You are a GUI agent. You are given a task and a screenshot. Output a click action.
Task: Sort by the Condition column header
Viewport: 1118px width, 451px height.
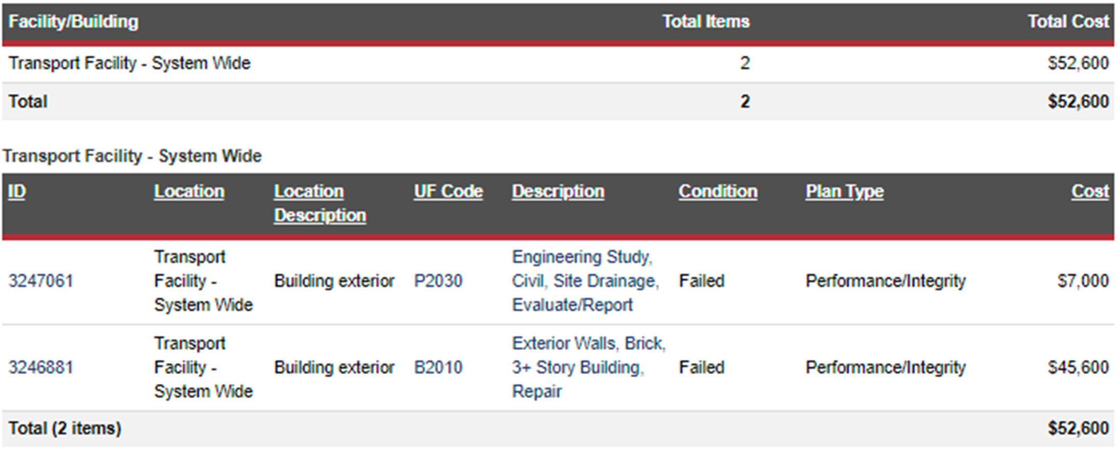[x=718, y=192]
